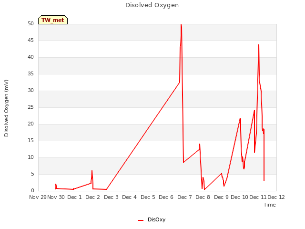Viewport: 305px width, 229px height.
Task: Click the y-axis value 20
Action: click(x=30, y=124)
